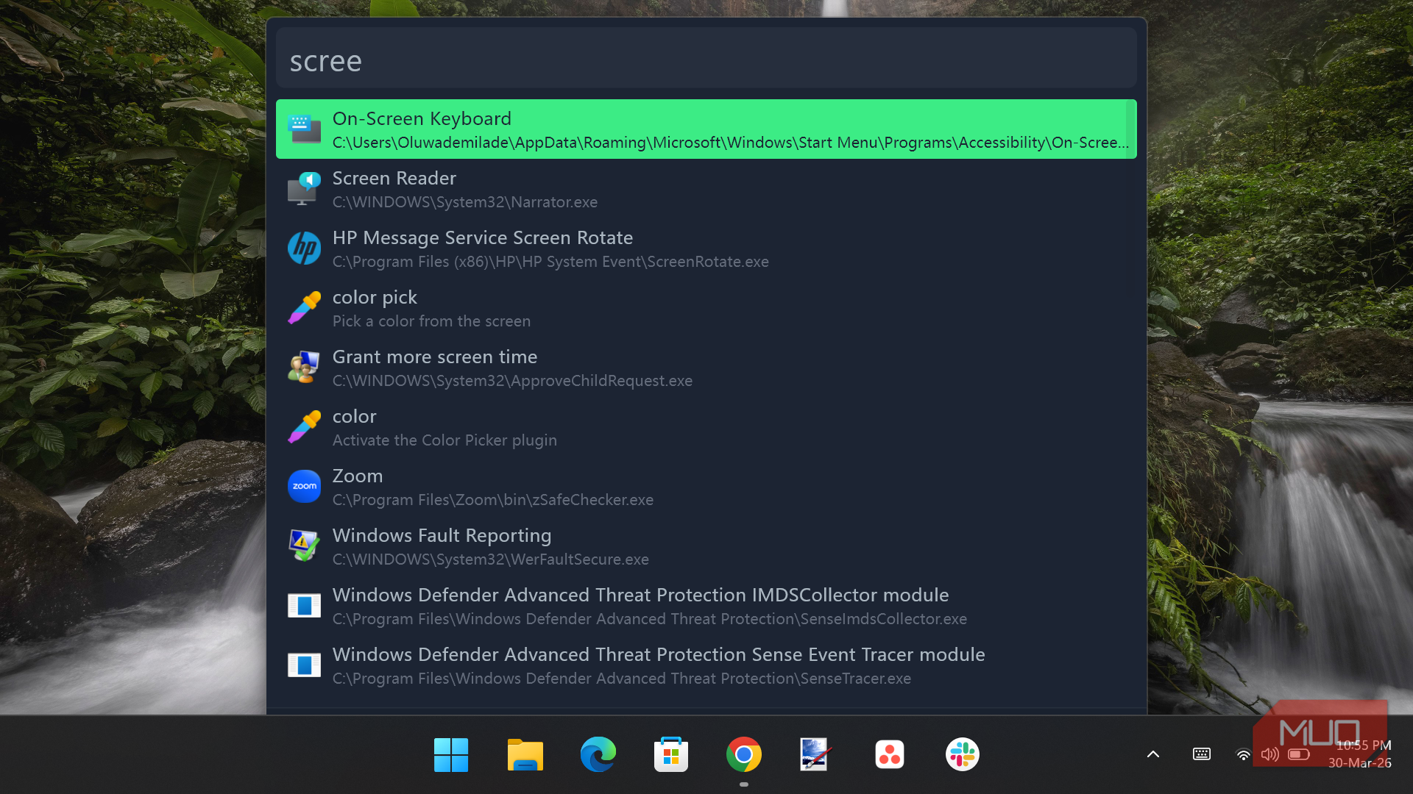Click the HP logo icon
Viewport: 1413px width, 794px height.
(304, 248)
